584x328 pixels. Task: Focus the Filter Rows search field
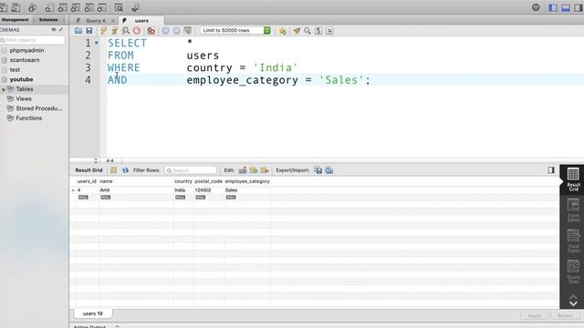pyautogui.click(x=191, y=170)
